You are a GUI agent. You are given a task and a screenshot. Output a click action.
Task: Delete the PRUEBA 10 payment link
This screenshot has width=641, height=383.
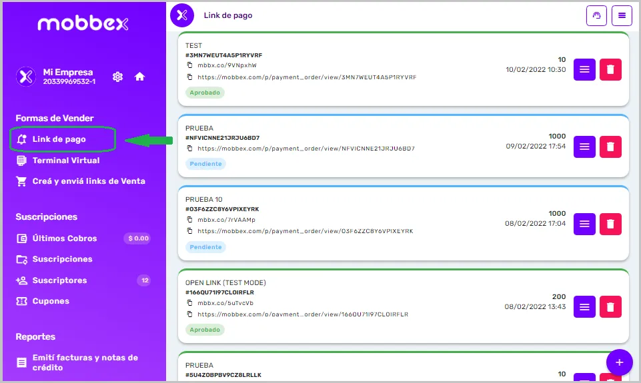coord(611,224)
